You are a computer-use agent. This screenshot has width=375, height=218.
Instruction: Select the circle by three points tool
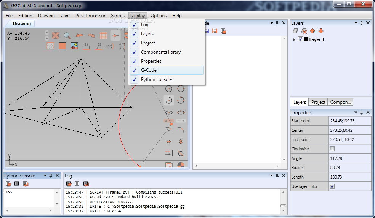(181, 88)
